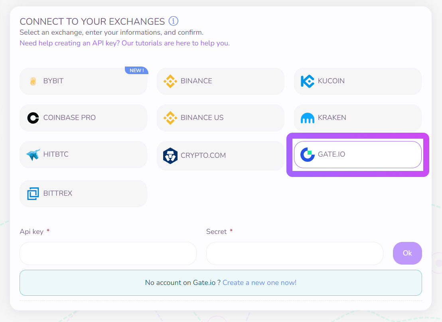Viewport: 442px width, 322px height.
Task: Click the No account on Gate.io text
Action: pos(183,283)
